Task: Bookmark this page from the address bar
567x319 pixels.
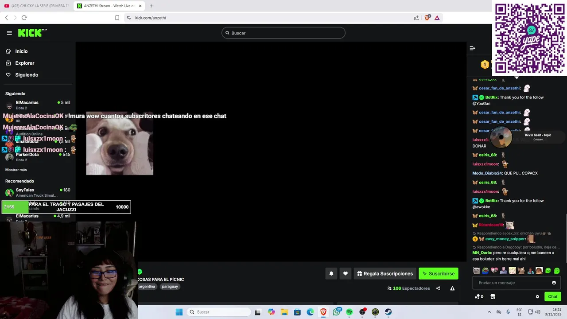Action: click(x=117, y=18)
